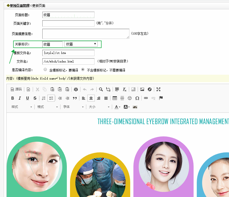Toggle bold formatting

[13, 98]
